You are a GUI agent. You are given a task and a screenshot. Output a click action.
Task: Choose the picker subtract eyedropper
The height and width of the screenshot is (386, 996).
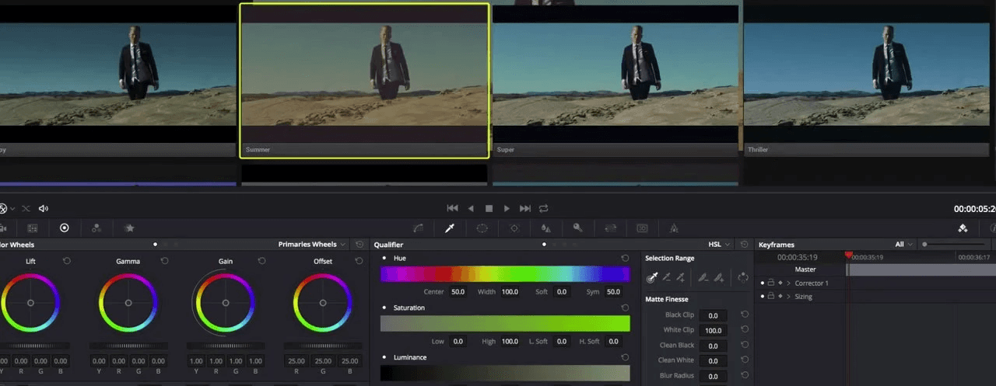tap(666, 277)
